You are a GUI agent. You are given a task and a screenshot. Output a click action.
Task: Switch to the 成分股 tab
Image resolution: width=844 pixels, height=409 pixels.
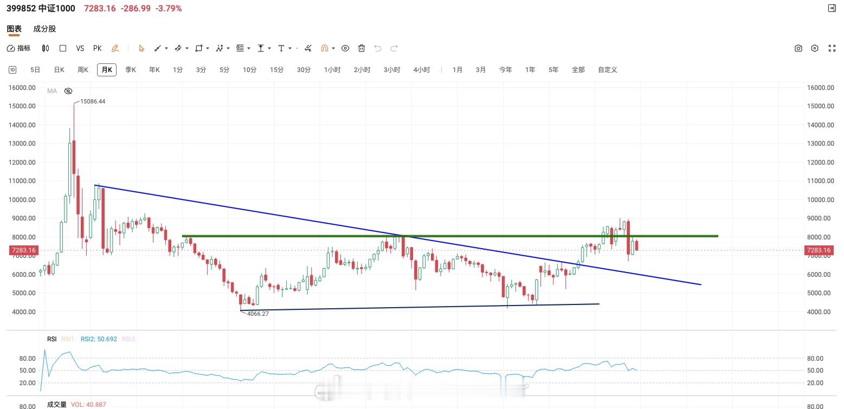pos(44,29)
